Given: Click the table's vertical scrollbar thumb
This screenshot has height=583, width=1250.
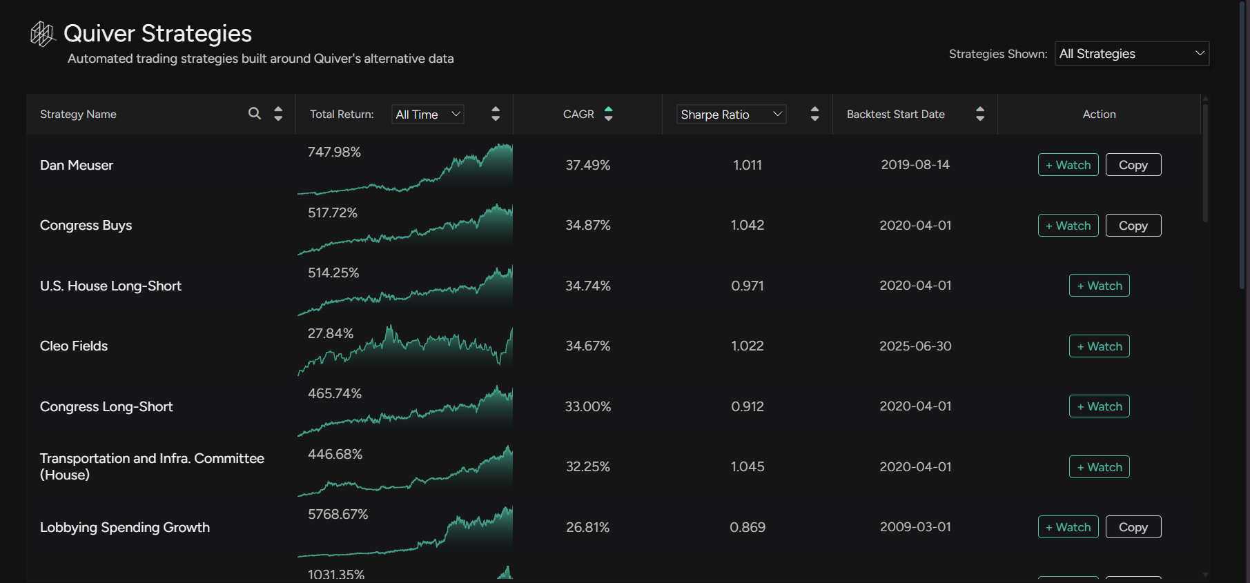Looking at the screenshot, I should [x=1205, y=162].
